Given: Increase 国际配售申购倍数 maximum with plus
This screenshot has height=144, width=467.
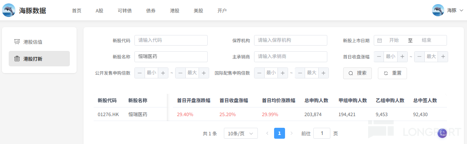Looking at the screenshot, I should 324,73.
